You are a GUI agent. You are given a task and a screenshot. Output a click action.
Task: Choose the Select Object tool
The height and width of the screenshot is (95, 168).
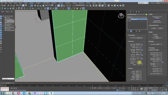coord(23,6)
